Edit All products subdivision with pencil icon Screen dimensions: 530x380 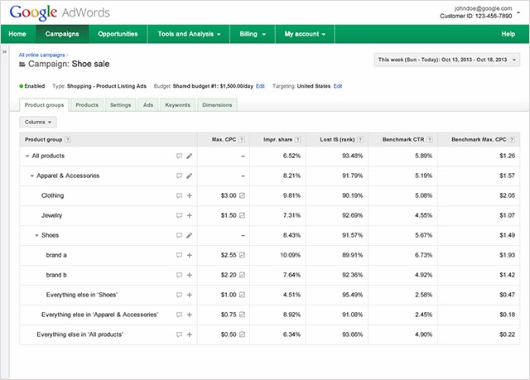pyautogui.click(x=190, y=156)
